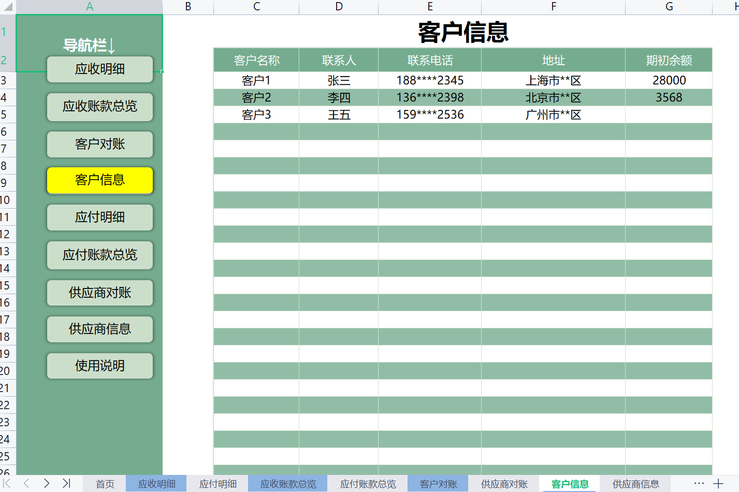Select the 客户名称 header cell
Viewport: 739px width, 492px height.
[x=256, y=60]
